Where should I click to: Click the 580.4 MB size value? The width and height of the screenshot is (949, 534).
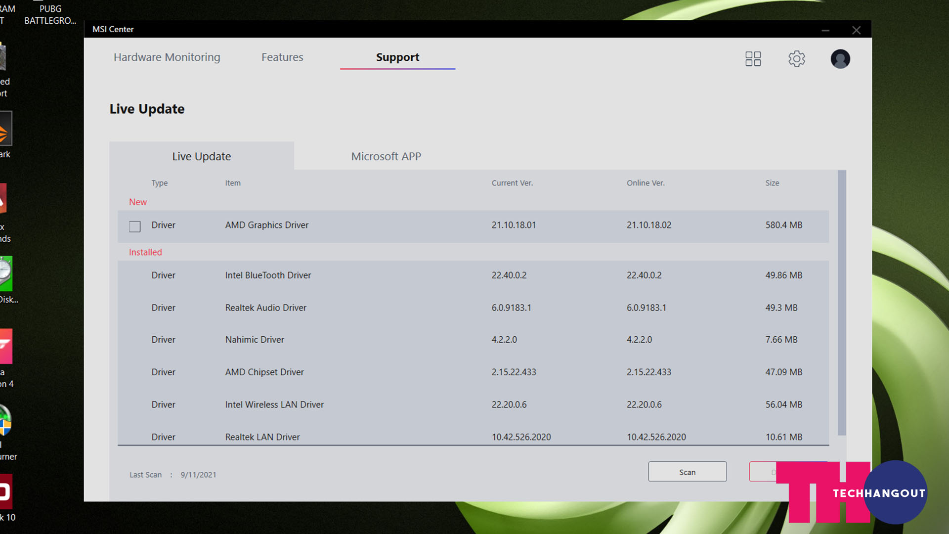tap(784, 225)
